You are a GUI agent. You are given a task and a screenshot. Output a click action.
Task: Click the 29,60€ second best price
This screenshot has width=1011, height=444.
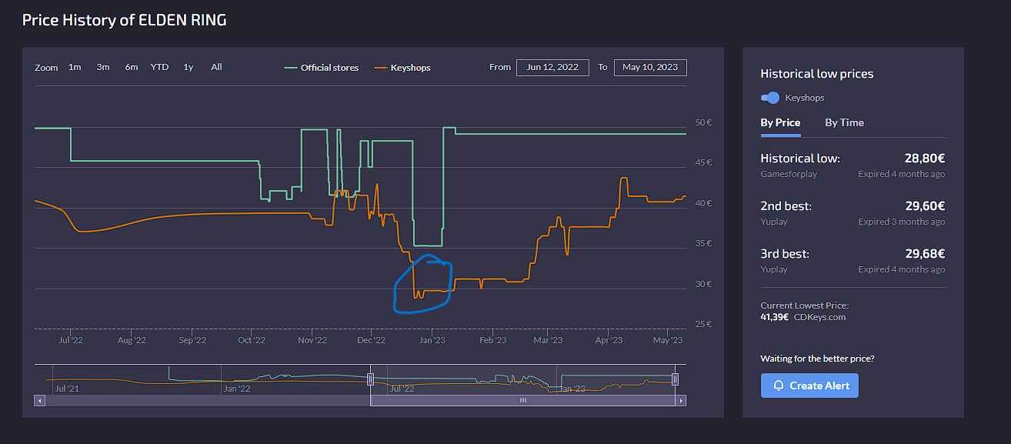click(x=925, y=206)
